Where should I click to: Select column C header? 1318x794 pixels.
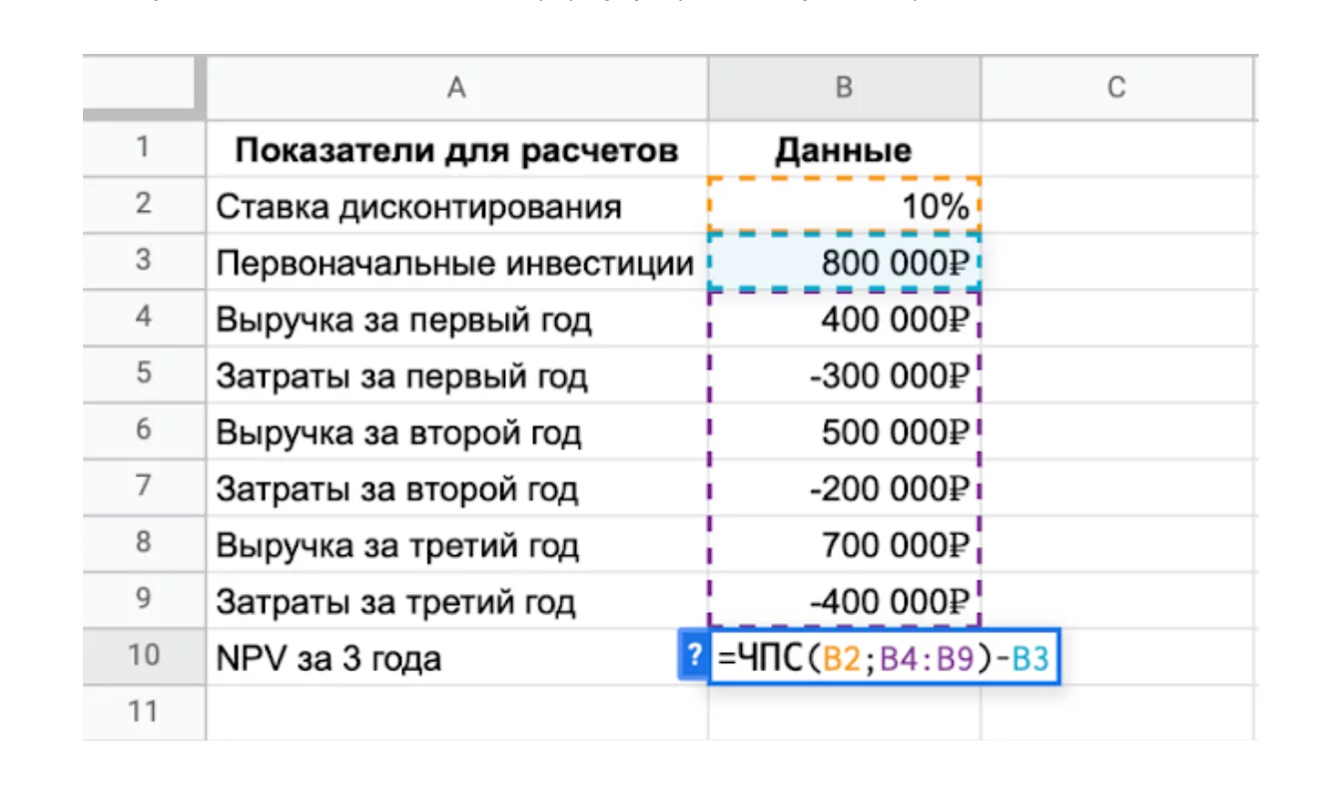1116,87
